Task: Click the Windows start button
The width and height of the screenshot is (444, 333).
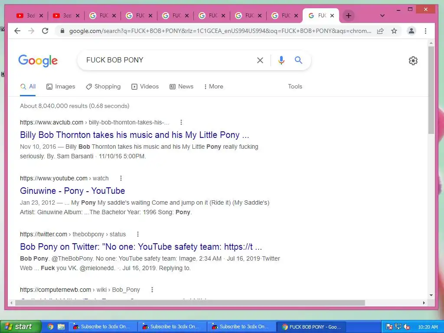Action: [20, 326]
